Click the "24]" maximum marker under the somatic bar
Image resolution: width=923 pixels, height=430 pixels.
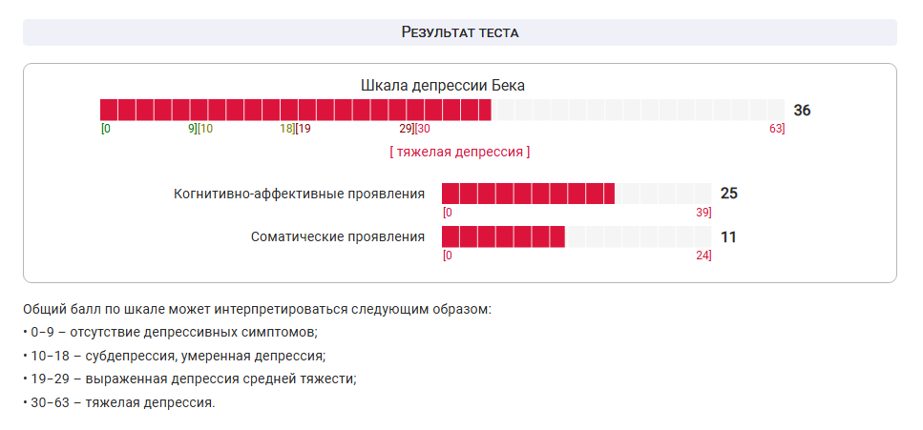coord(704,256)
